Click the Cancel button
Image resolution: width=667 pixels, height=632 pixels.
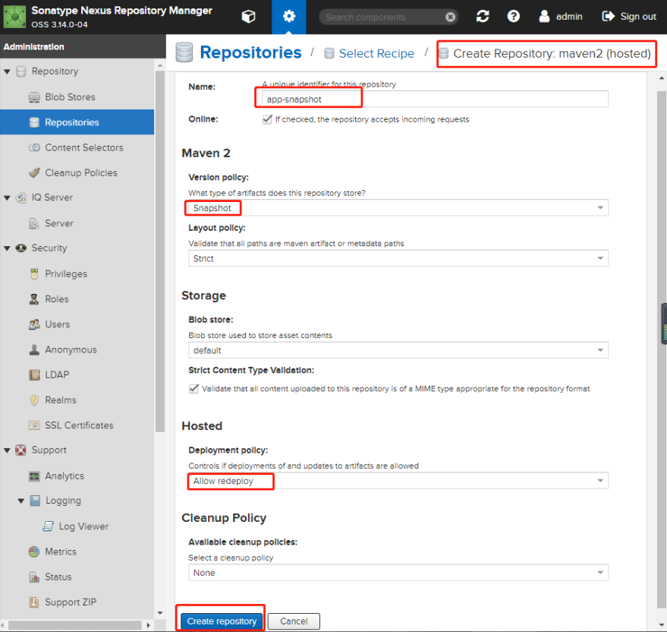(x=294, y=621)
